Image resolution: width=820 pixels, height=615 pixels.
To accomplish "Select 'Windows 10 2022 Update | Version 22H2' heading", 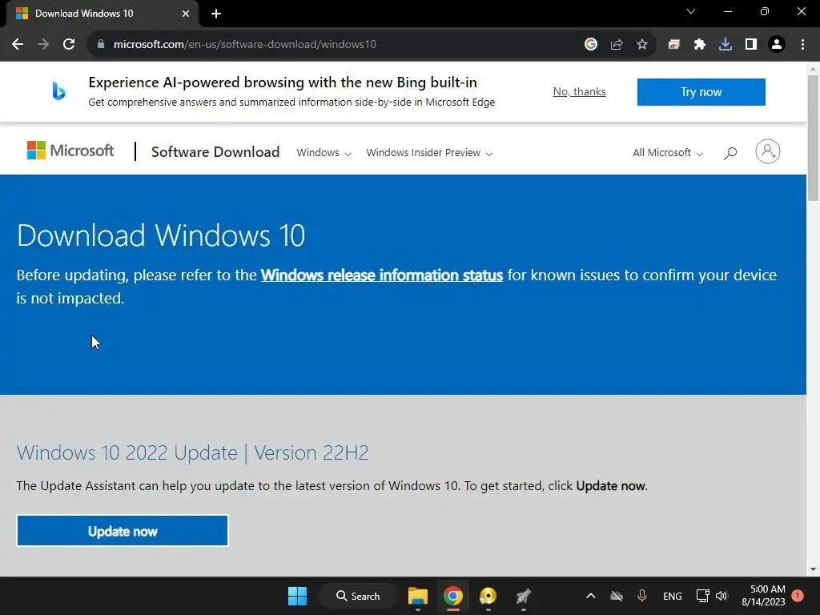I will pos(192,452).
